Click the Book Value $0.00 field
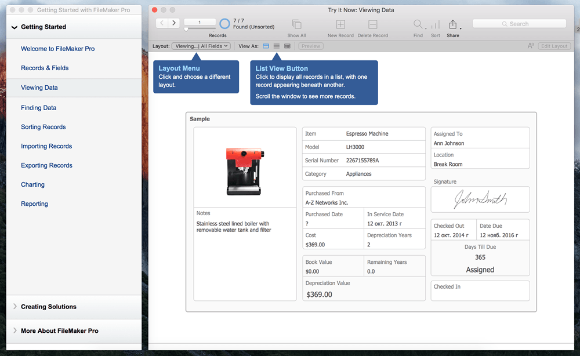The image size is (580, 356). click(x=333, y=267)
